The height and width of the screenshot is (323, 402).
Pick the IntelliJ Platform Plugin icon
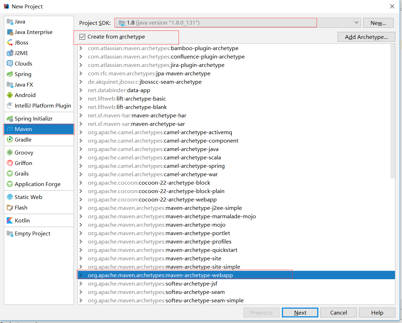(10, 106)
